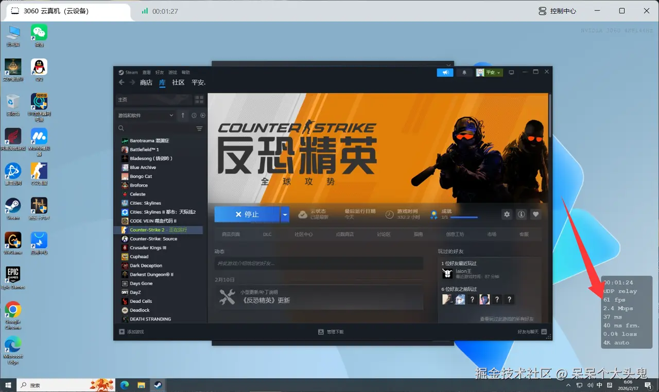Open the 好友与聊天 panel

coord(532,332)
